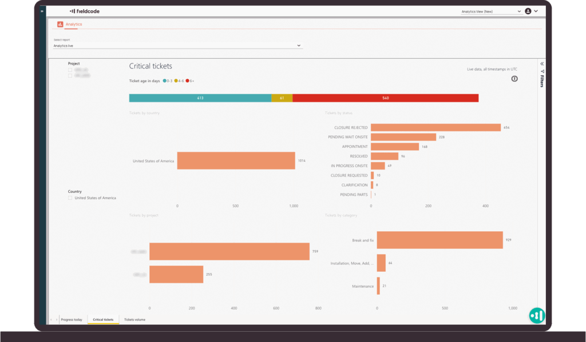Image resolution: width=586 pixels, height=342 pixels.
Task: Click the Filters funnel icon
Action: 542,71
